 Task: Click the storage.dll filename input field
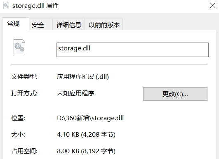pos(132,50)
